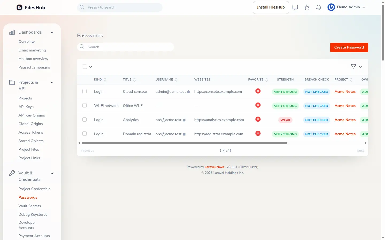Viewport: 385px width, 240px height.
Task: Click favorite status icon for Analytics
Action: click(258, 119)
